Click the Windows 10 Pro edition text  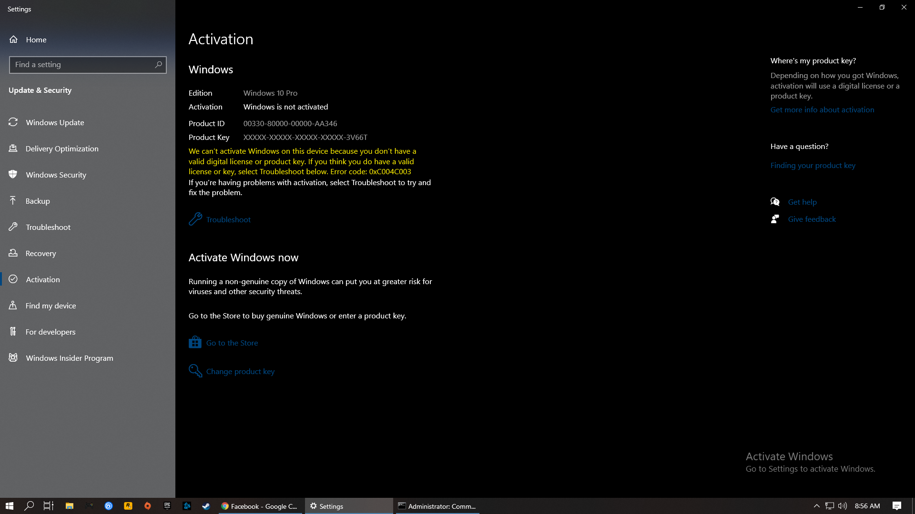[270, 93]
